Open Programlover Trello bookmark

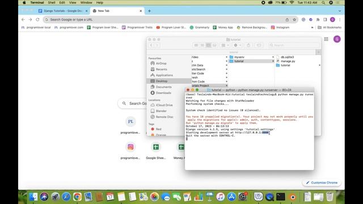137,27
